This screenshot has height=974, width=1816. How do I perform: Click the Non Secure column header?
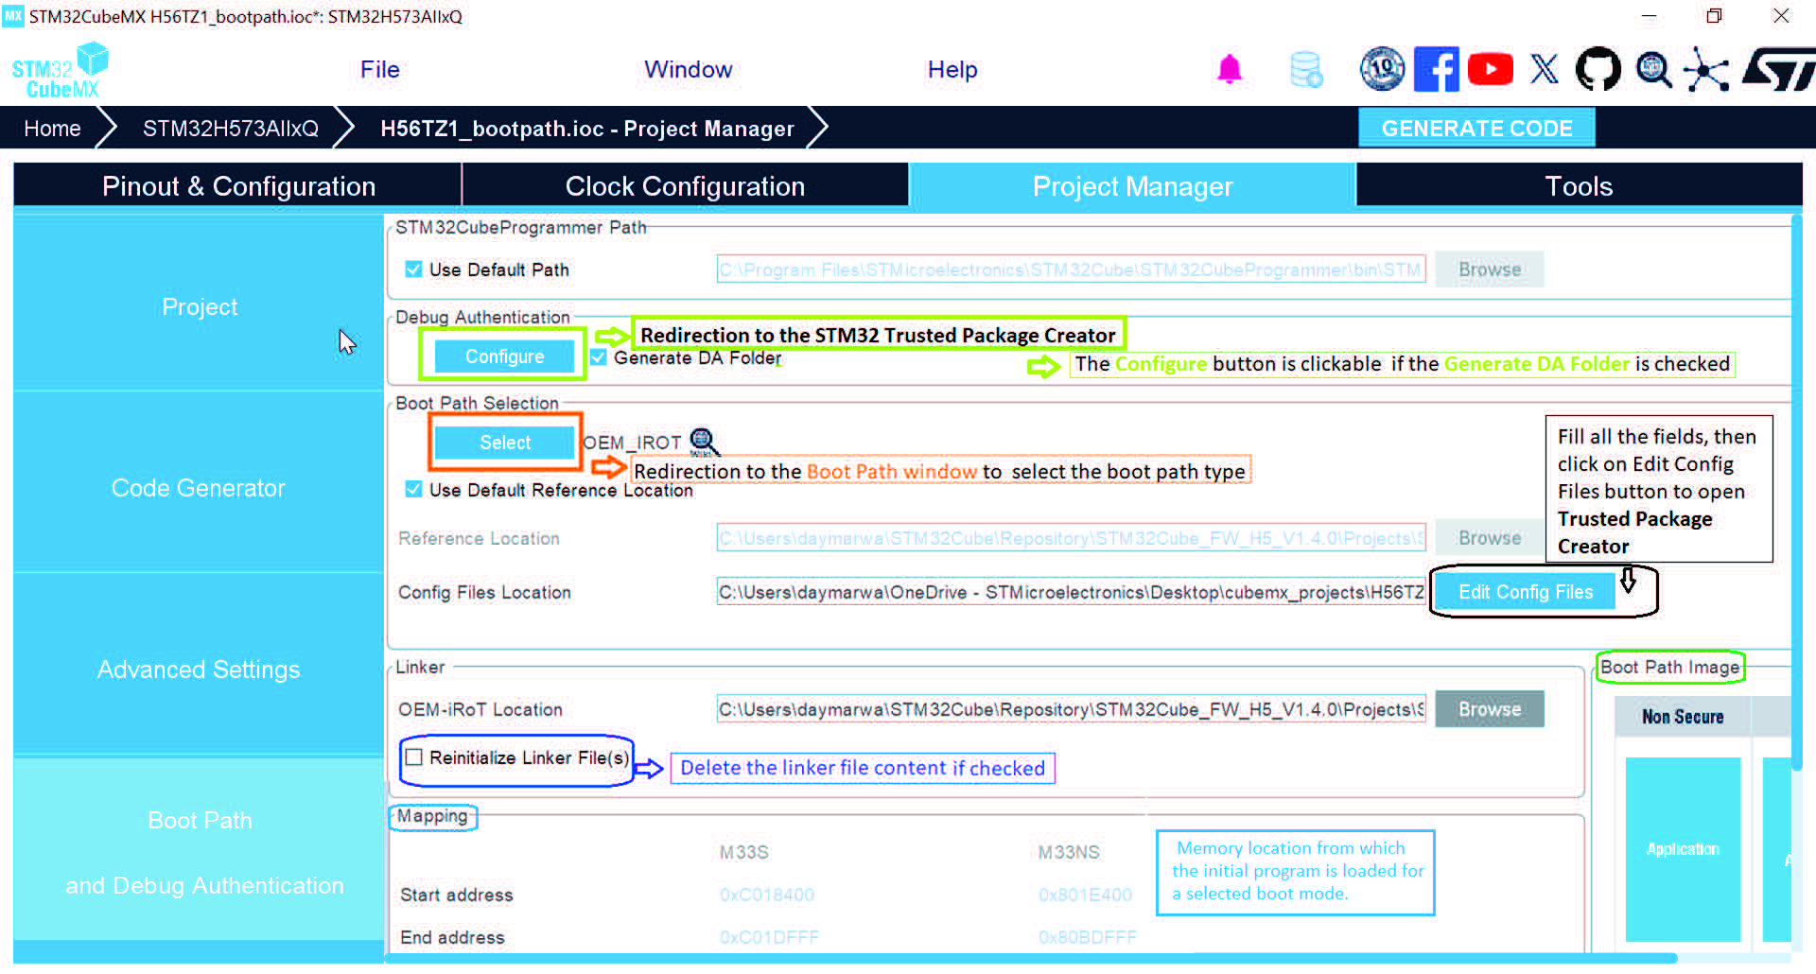(x=1683, y=717)
